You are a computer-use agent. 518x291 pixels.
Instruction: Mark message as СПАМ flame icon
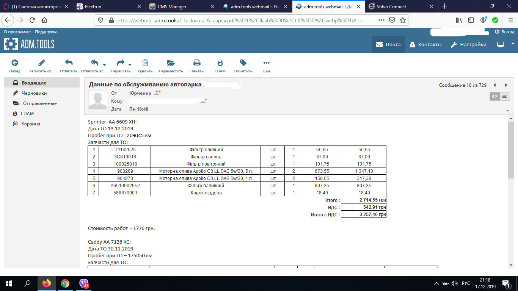(x=220, y=63)
